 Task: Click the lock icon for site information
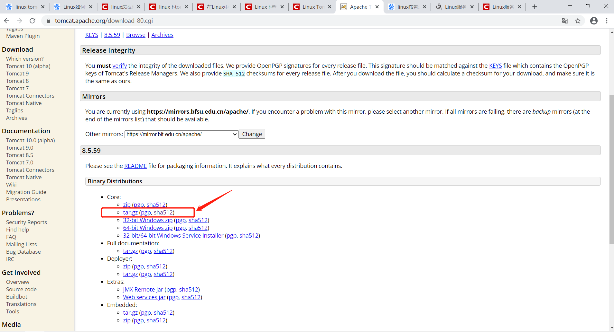click(x=48, y=21)
